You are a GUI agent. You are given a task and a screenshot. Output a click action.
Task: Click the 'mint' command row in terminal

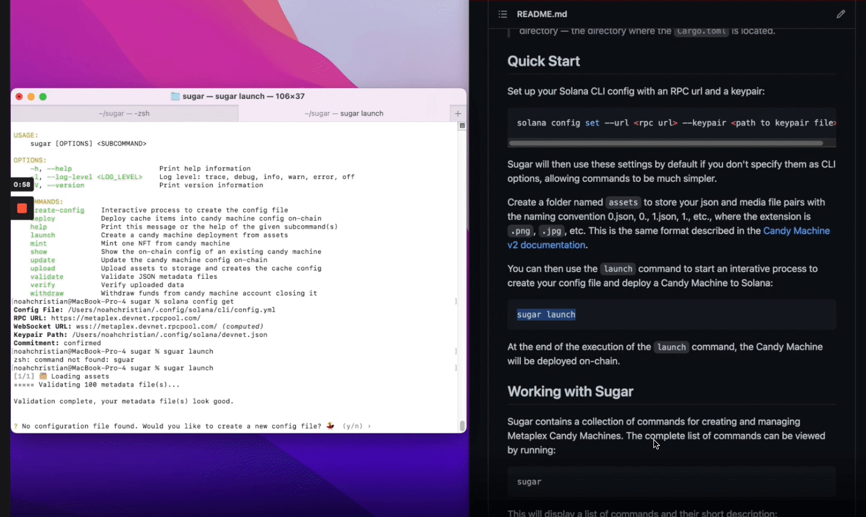coord(130,244)
